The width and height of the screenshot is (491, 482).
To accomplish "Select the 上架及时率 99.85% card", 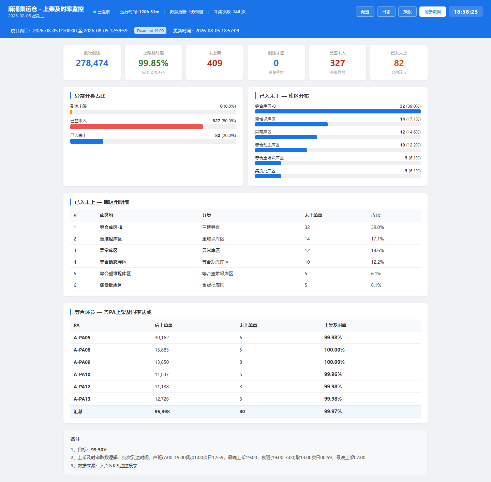I will tap(153, 62).
